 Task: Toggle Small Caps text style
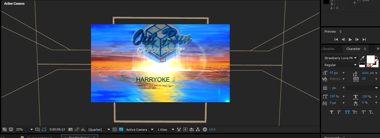(355, 112)
